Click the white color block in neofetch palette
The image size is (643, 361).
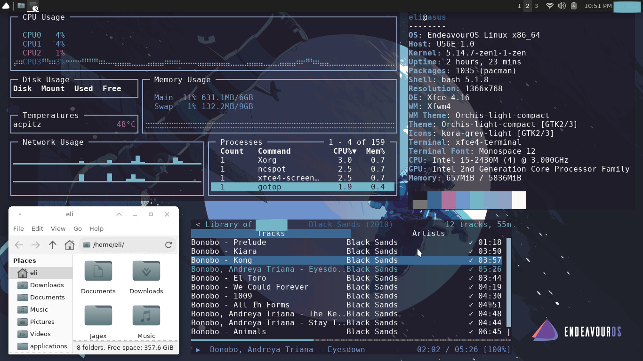click(x=519, y=200)
